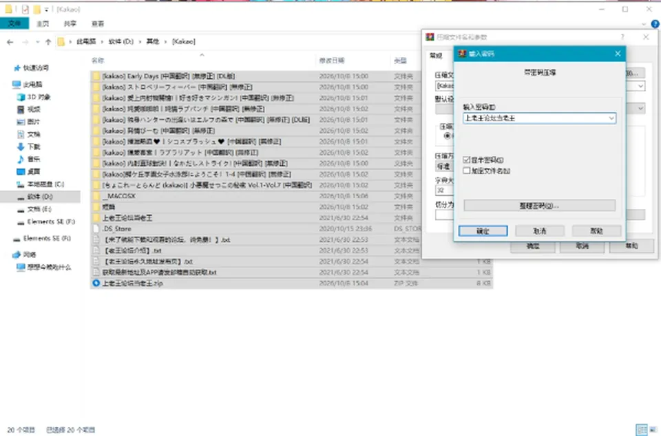Screen dimensions: 661x436
Task: Click the zip archive file icon in list
Action: coord(96,283)
